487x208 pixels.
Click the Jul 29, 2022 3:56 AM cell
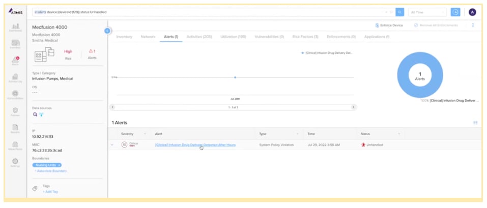pos(324,145)
